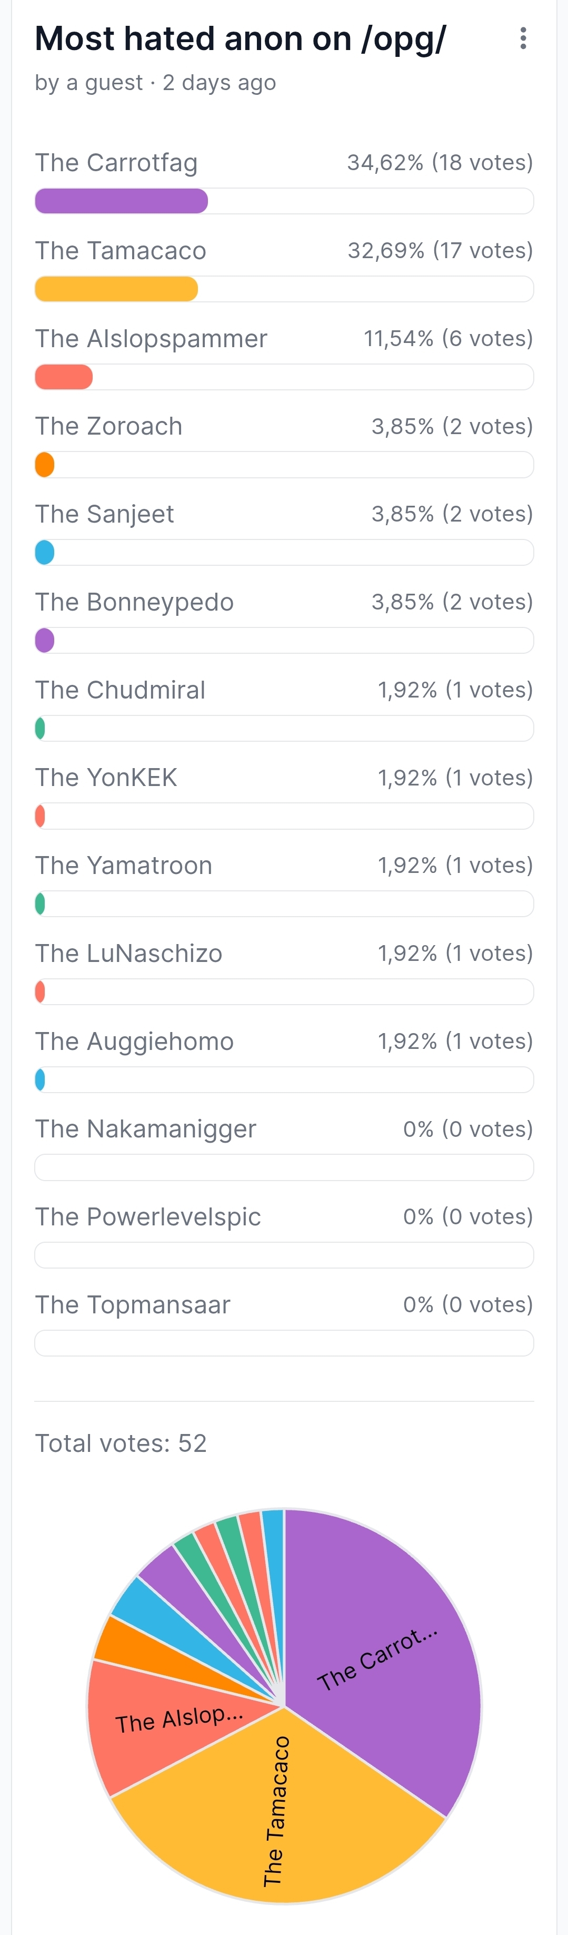Click the "by a guest" author text
This screenshot has width=568, height=1935.
pyautogui.click(x=88, y=83)
